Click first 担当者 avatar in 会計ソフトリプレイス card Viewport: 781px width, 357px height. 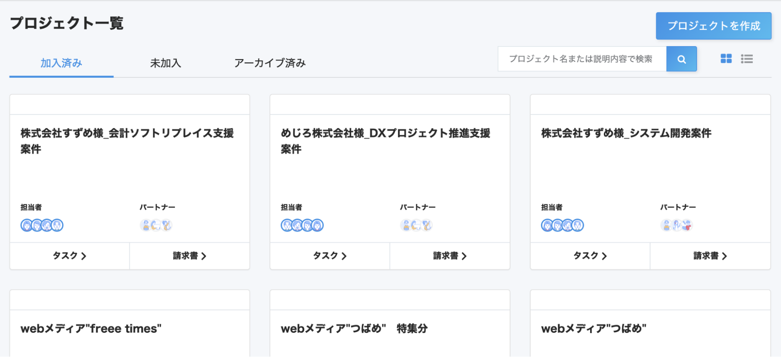coord(27,225)
